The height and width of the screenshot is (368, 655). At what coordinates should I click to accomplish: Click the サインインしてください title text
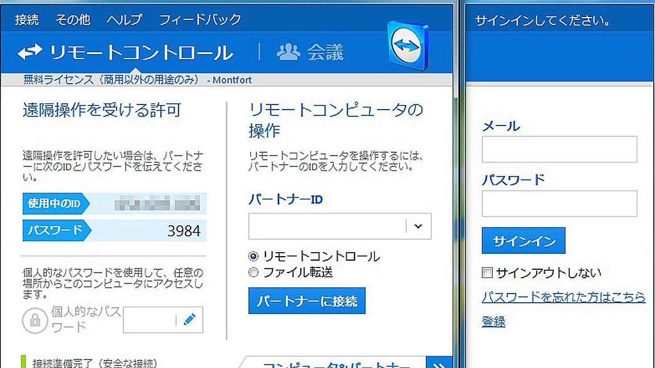click(543, 20)
